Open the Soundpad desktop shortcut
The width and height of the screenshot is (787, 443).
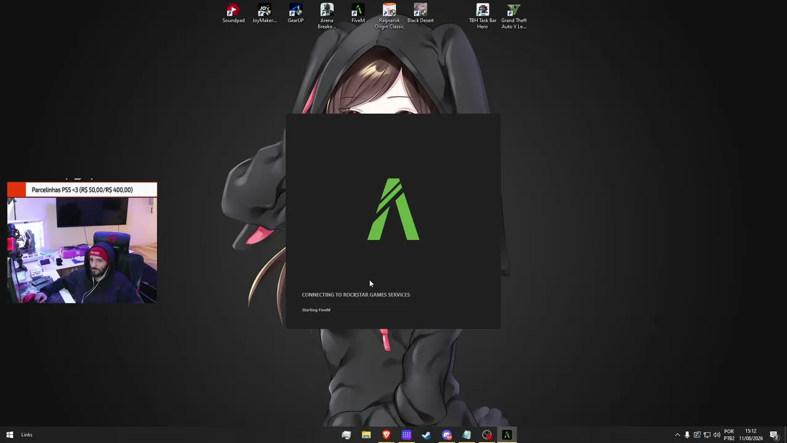pyautogui.click(x=233, y=14)
